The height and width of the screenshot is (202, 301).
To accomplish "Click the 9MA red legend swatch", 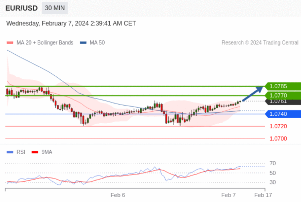I will (35, 152).
